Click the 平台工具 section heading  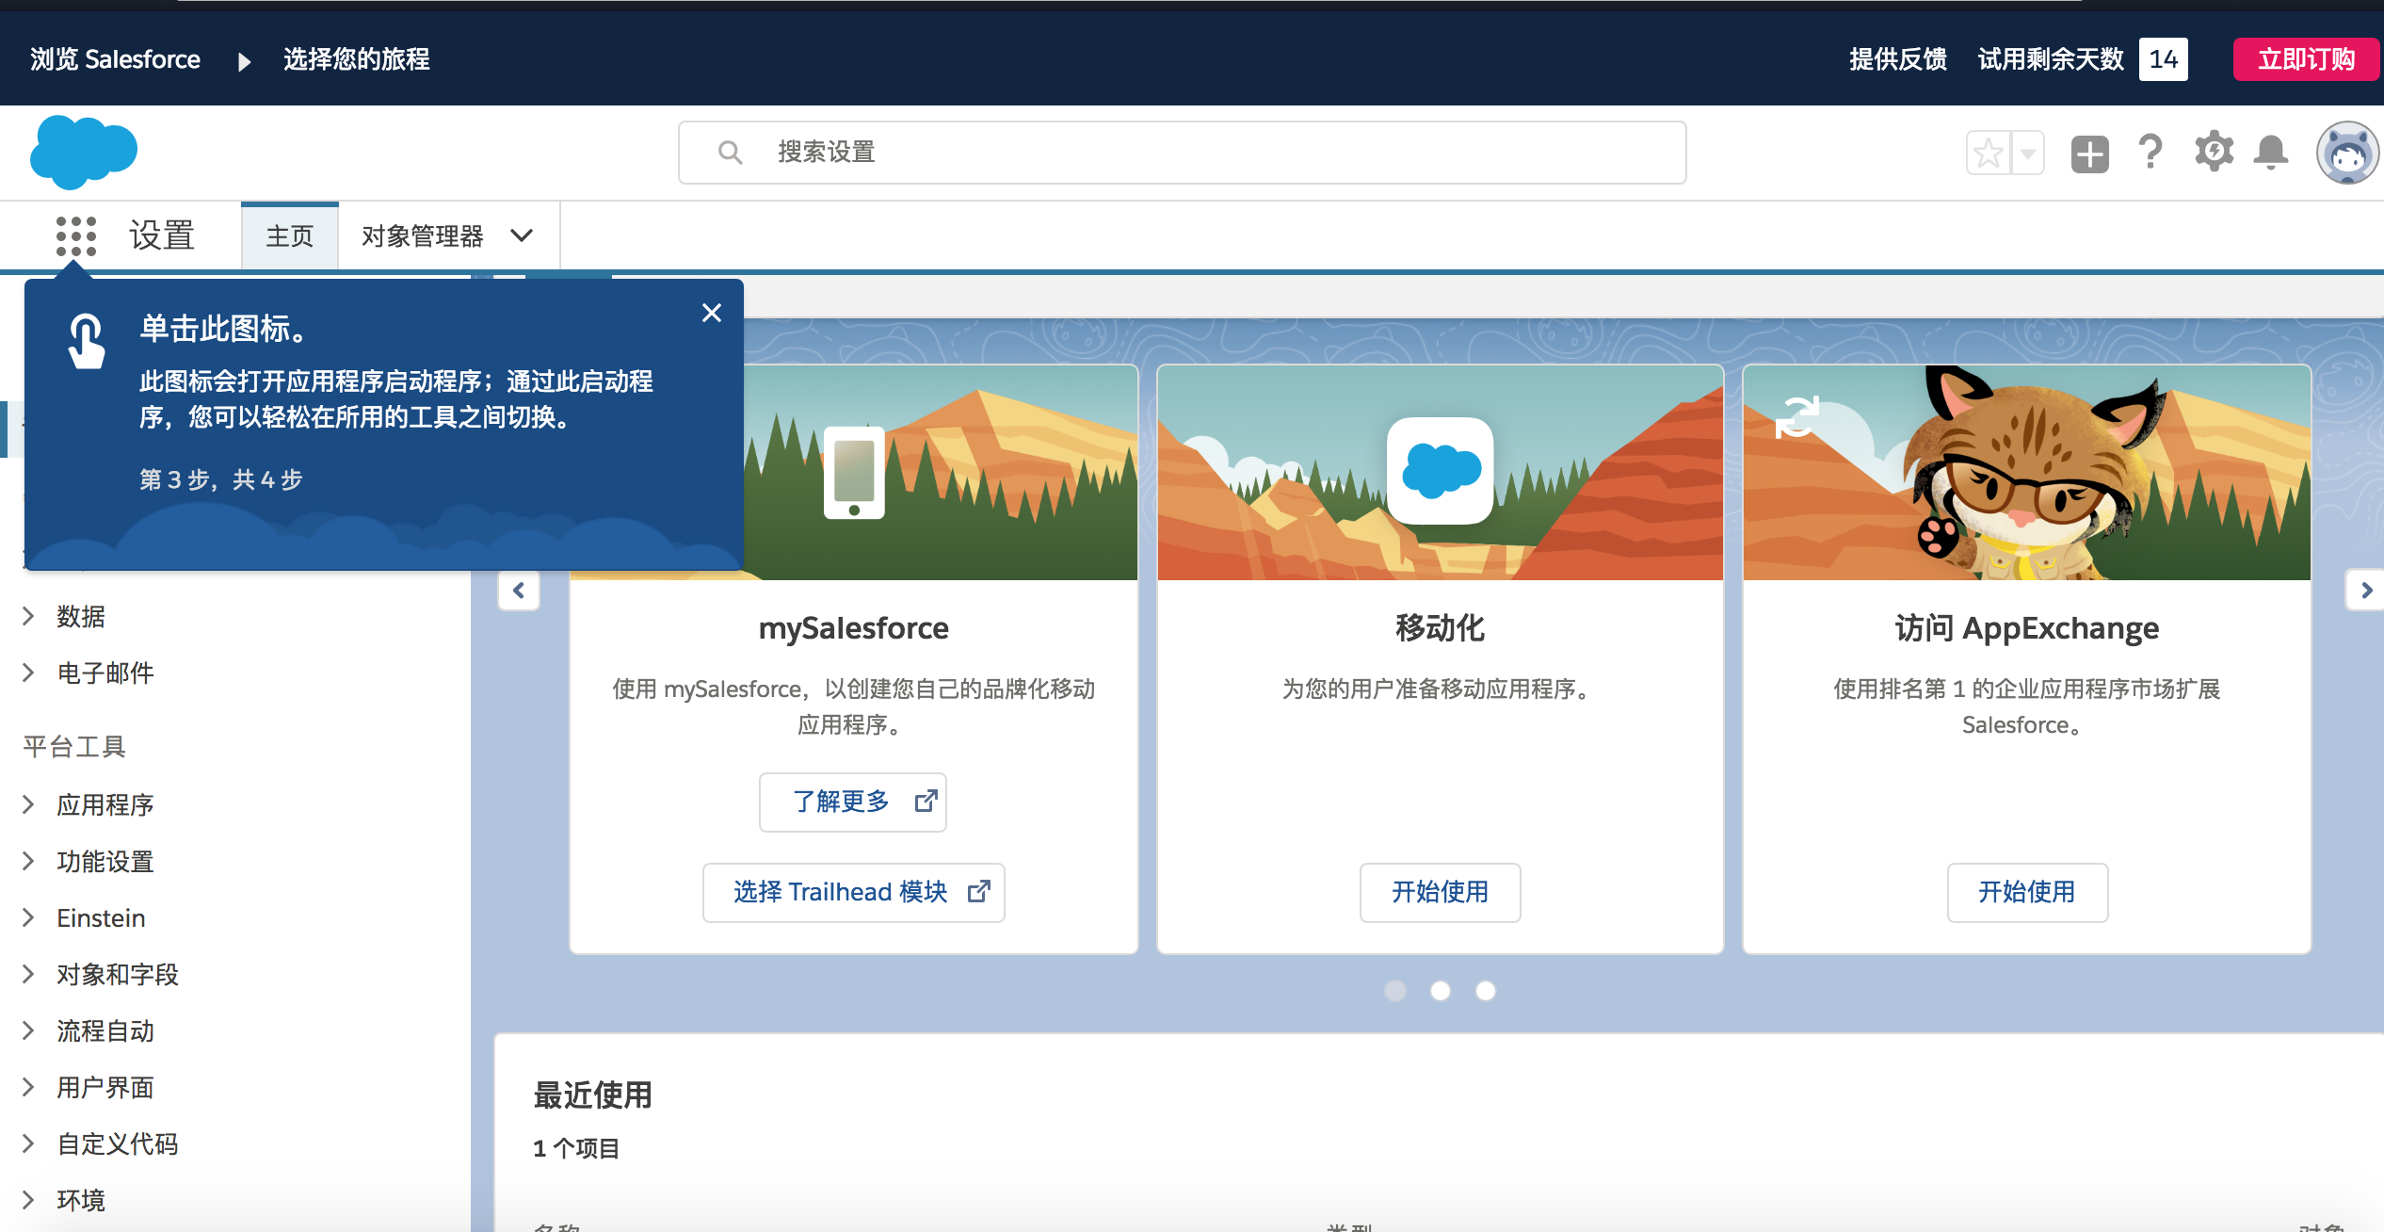coord(74,747)
